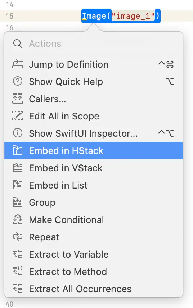Click the Embed in HStack icon

coord(18,150)
